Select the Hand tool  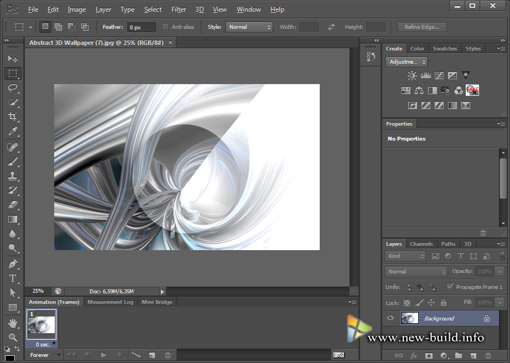tap(13, 323)
